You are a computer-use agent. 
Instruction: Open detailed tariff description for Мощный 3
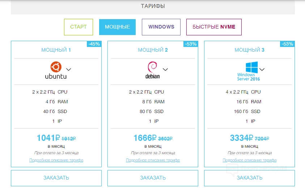click(x=249, y=160)
